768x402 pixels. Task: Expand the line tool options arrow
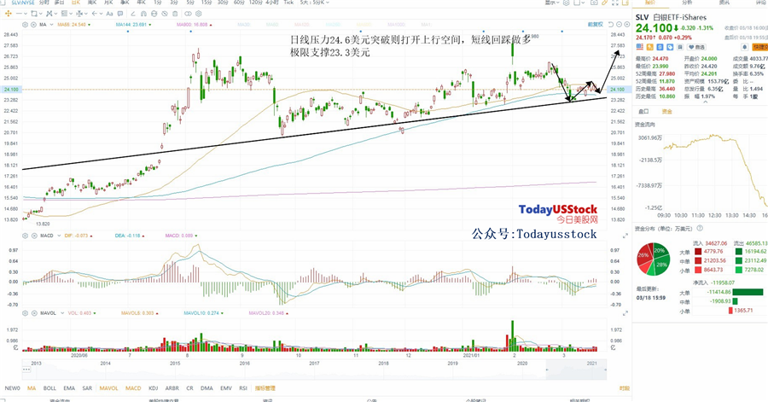[x=26, y=14]
